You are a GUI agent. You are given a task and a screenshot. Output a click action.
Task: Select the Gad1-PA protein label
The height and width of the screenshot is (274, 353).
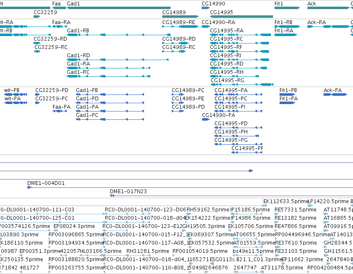tap(88, 107)
